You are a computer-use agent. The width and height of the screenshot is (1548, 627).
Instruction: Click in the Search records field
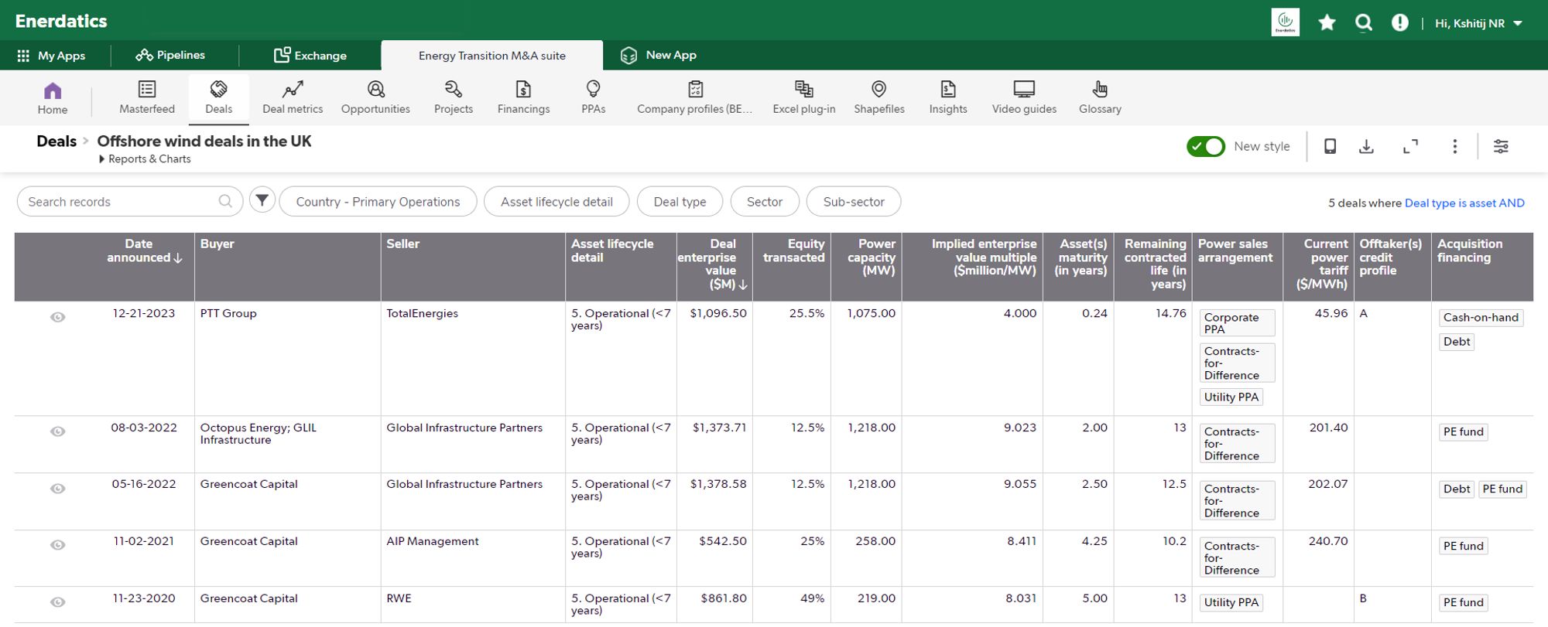(129, 202)
